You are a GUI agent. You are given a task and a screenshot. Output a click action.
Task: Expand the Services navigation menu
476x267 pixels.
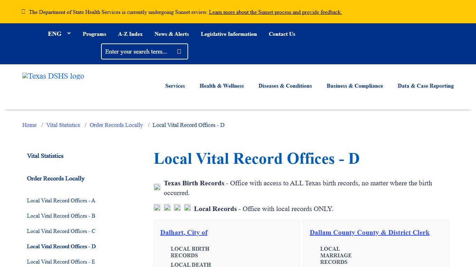pyautogui.click(x=175, y=86)
